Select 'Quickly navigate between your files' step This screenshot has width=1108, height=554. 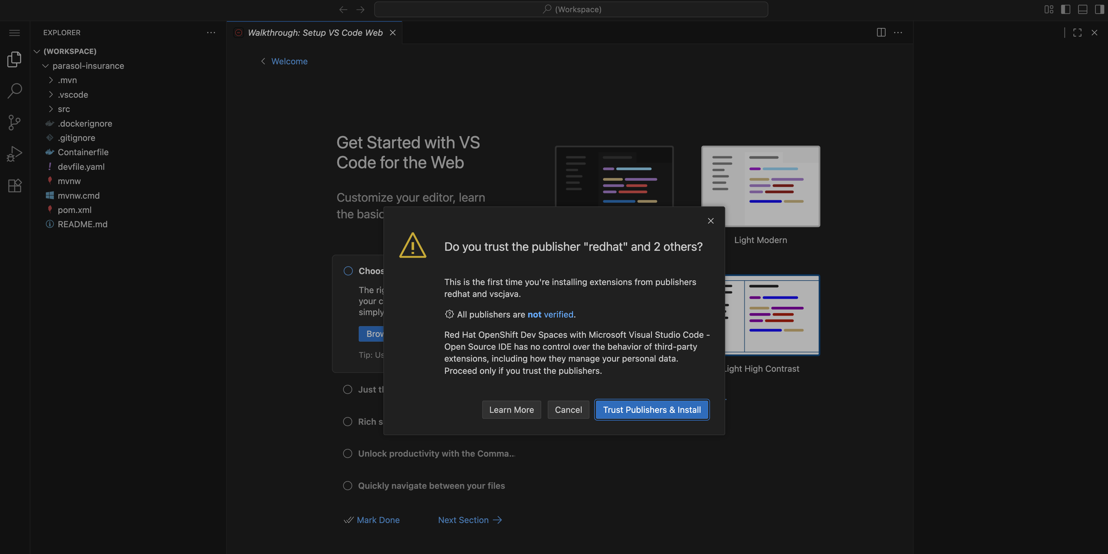coord(431,485)
